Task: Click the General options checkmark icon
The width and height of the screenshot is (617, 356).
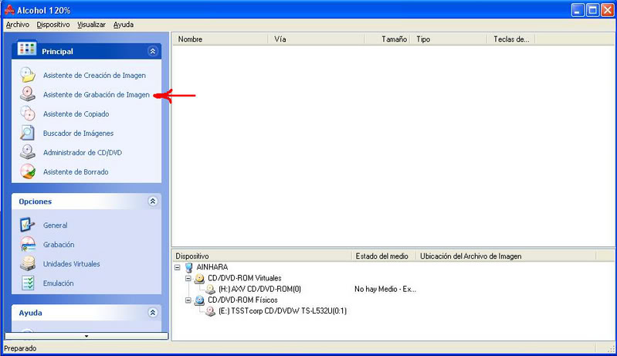Action: (x=28, y=225)
